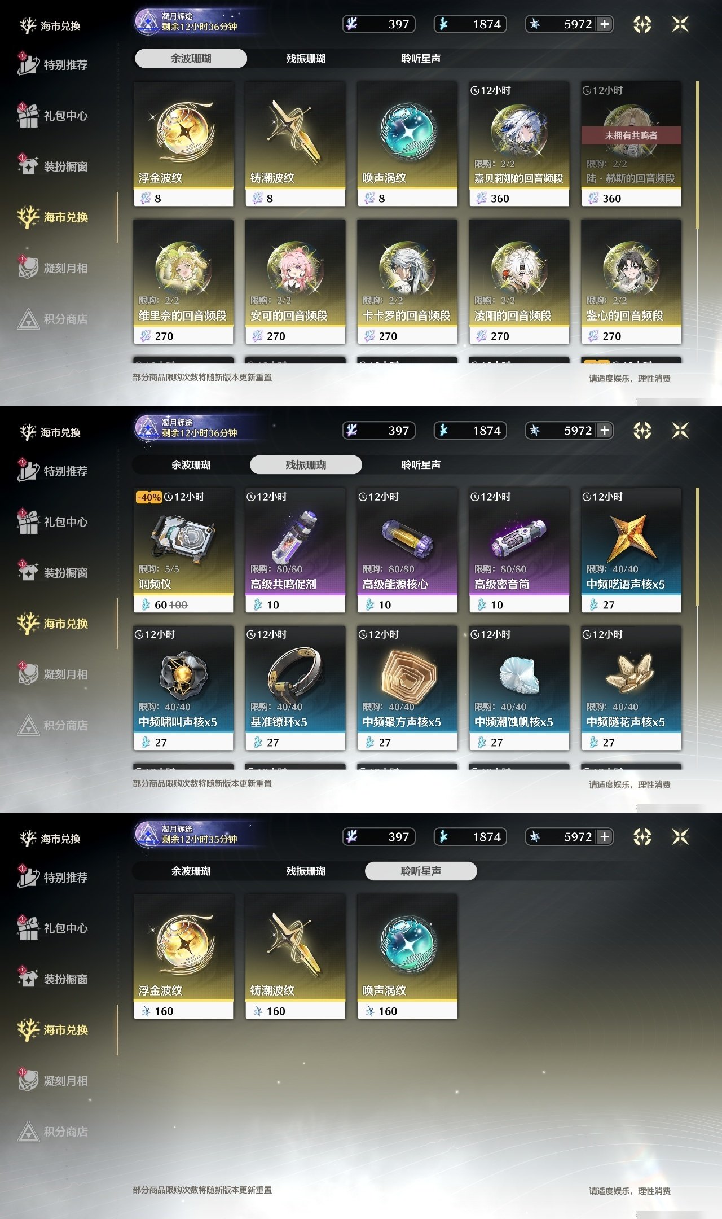The width and height of the screenshot is (722, 1219).
Task: Select the 基准镣环x5 ring item
Action: 295,688
